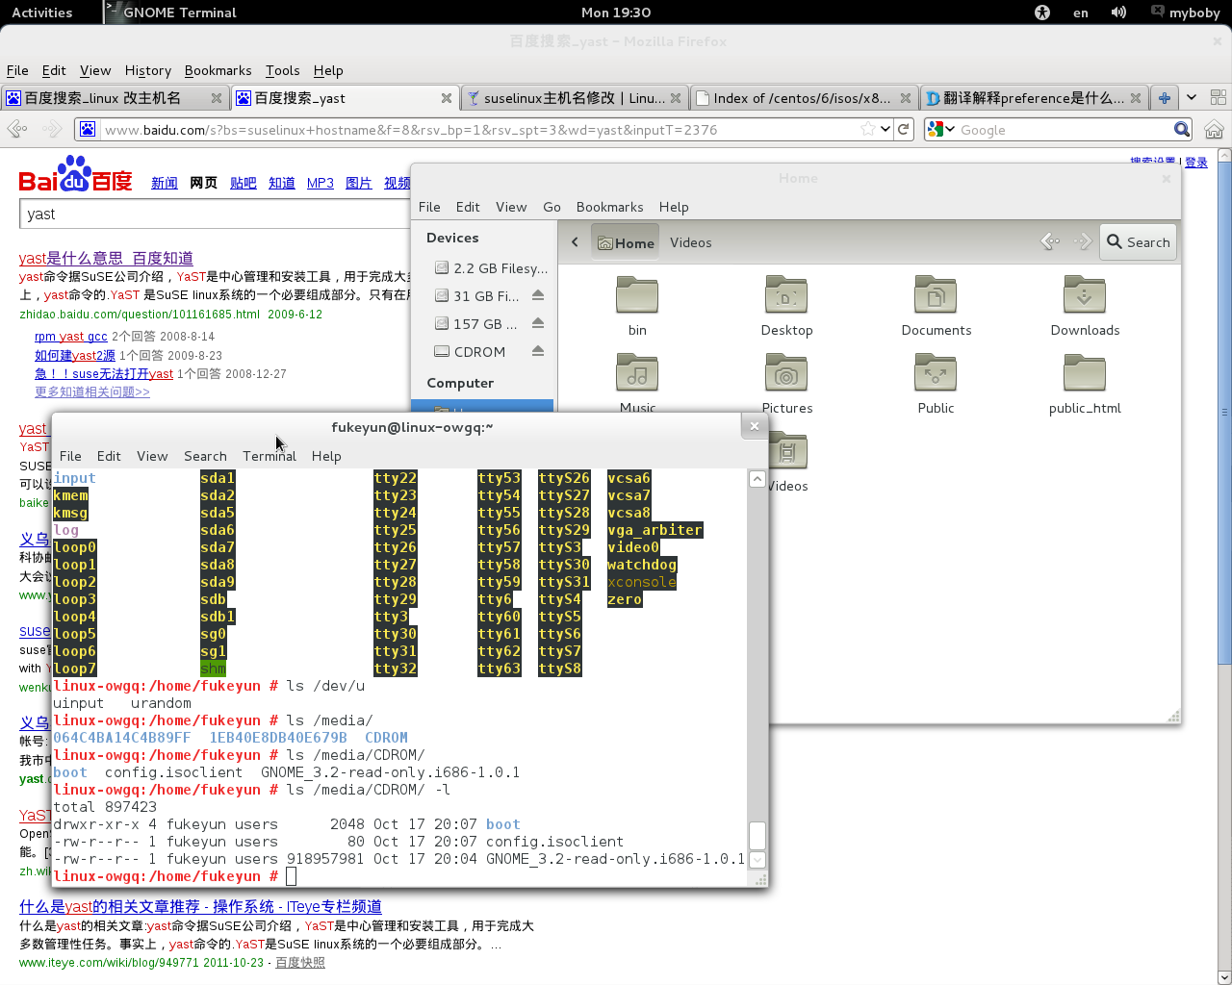Eject the 31 GB filesystem volume
This screenshot has width=1232, height=985.
pos(538,295)
